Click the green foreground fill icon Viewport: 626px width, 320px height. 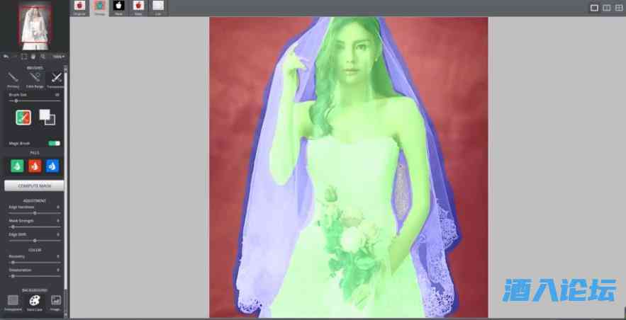(17, 166)
